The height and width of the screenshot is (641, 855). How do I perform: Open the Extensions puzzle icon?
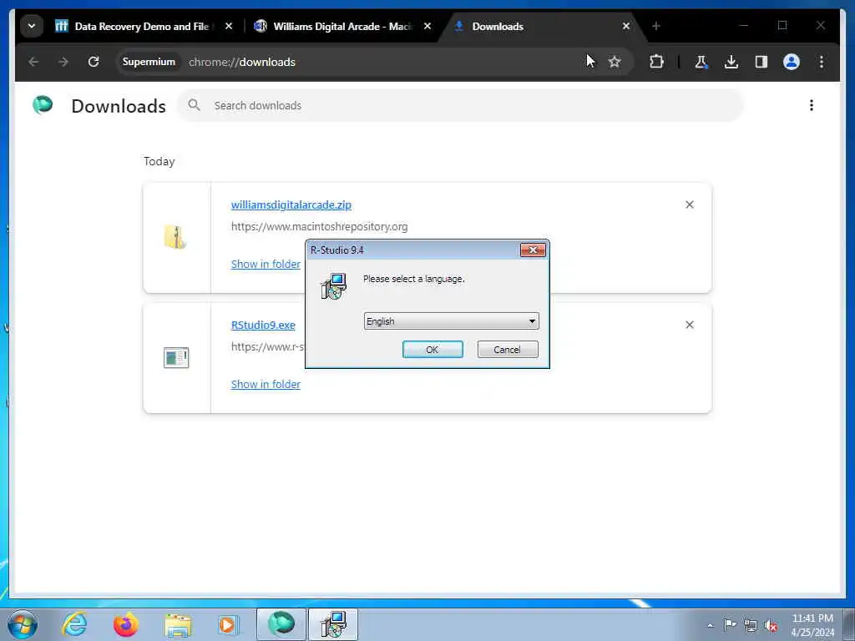tap(656, 62)
